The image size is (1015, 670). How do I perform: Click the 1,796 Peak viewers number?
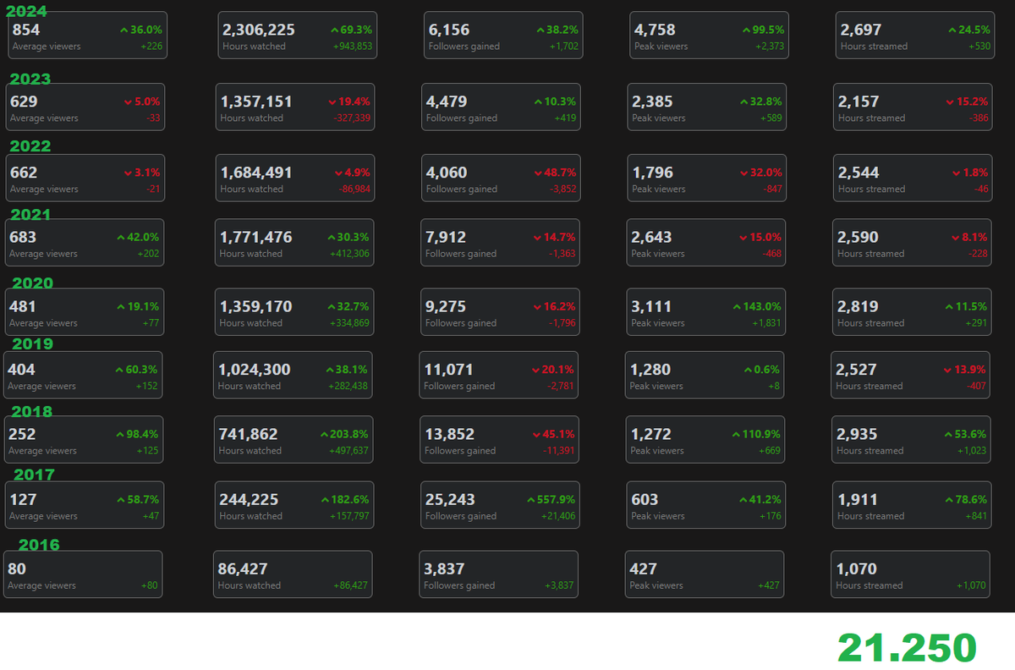point(652,173)
